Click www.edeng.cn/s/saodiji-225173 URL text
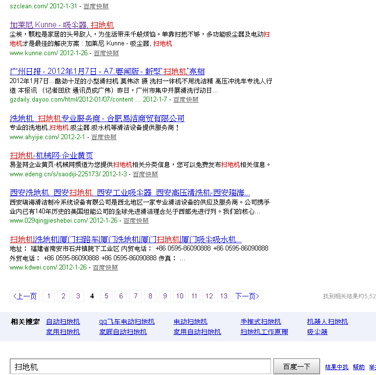 pyautogui.click(x=55, y=174)
